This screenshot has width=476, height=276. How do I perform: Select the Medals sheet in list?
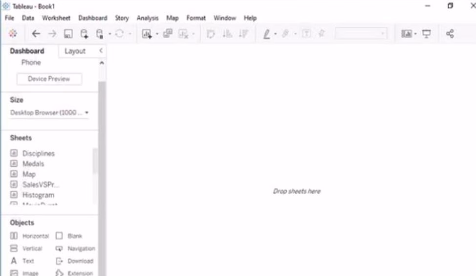point(33,164)
